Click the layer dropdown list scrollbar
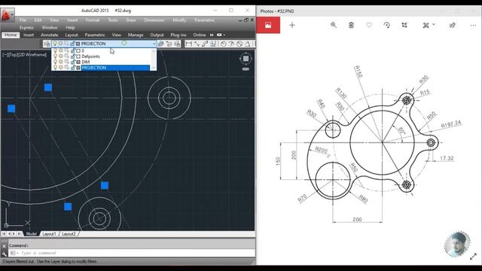The width and height of the screenshot is (482, 271). tap(154, 59)
